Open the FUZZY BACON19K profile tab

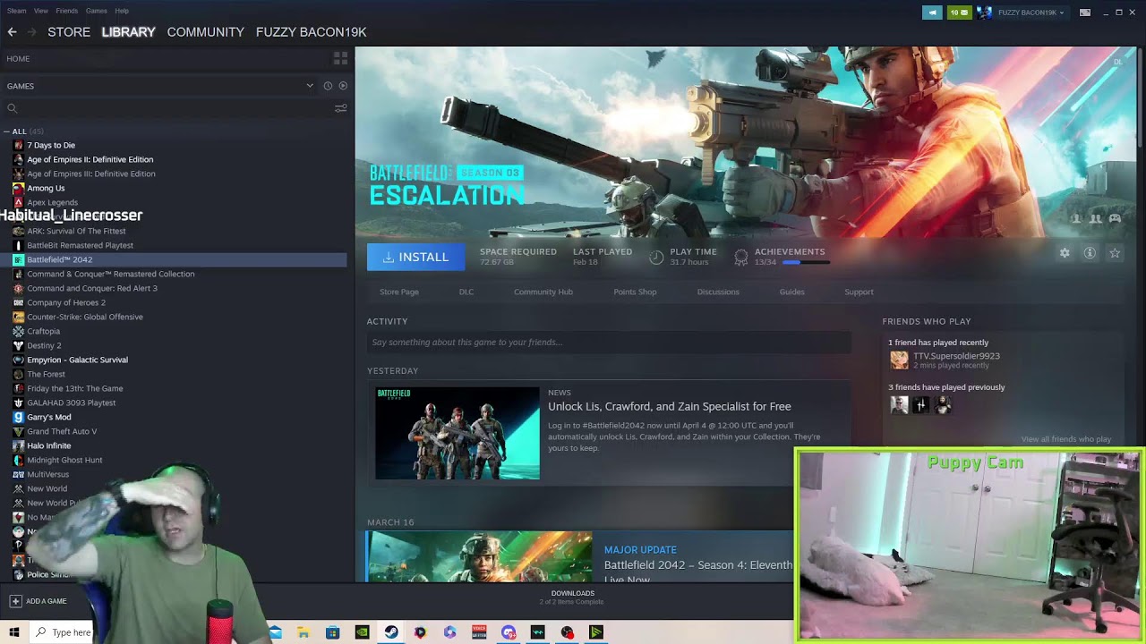(311, 32)
